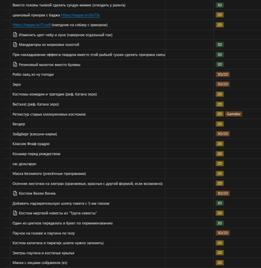Click the empty tag cell for Изменить цвет небу

(237, 35)
